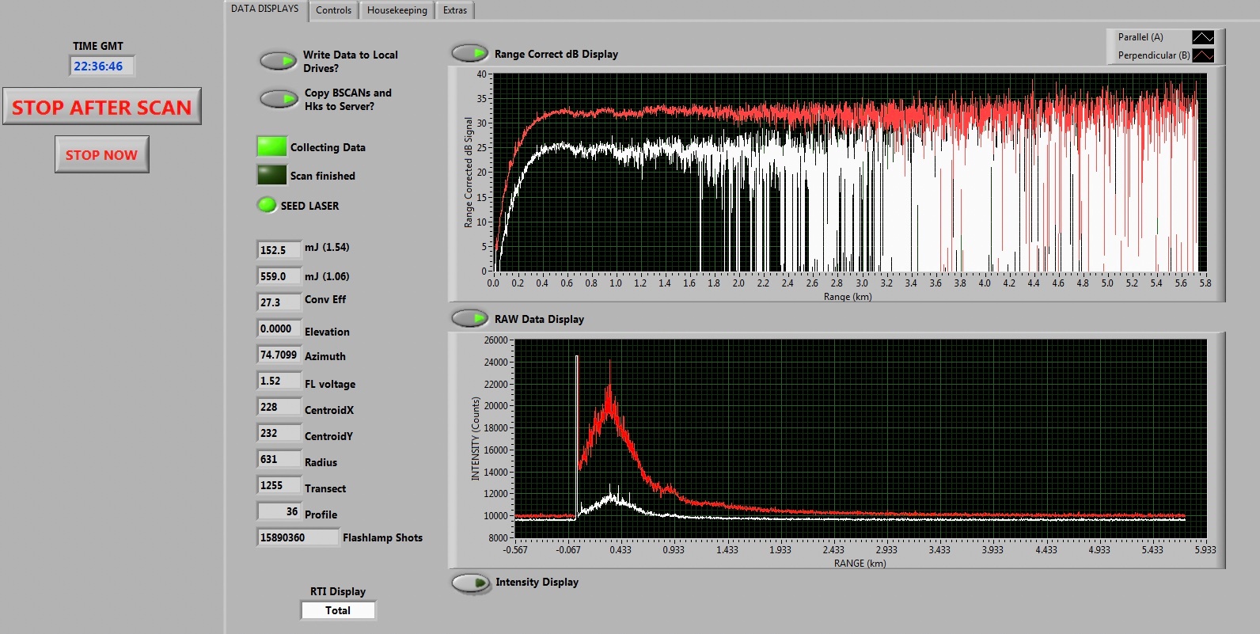Click the green Collecting Data indicator
This screenshot has width=1260, height=634.
(x=271, y=146)
